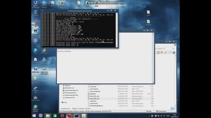Viewport: 211px width, 118px height.
Task: Switch Explorer to details view layout
Action: click(172, 108)
